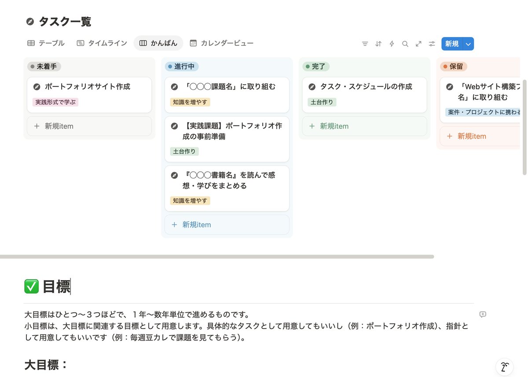Open the comment bubble icon beside the 目標 text
The image size is (528, 377).
pos(483,314)
